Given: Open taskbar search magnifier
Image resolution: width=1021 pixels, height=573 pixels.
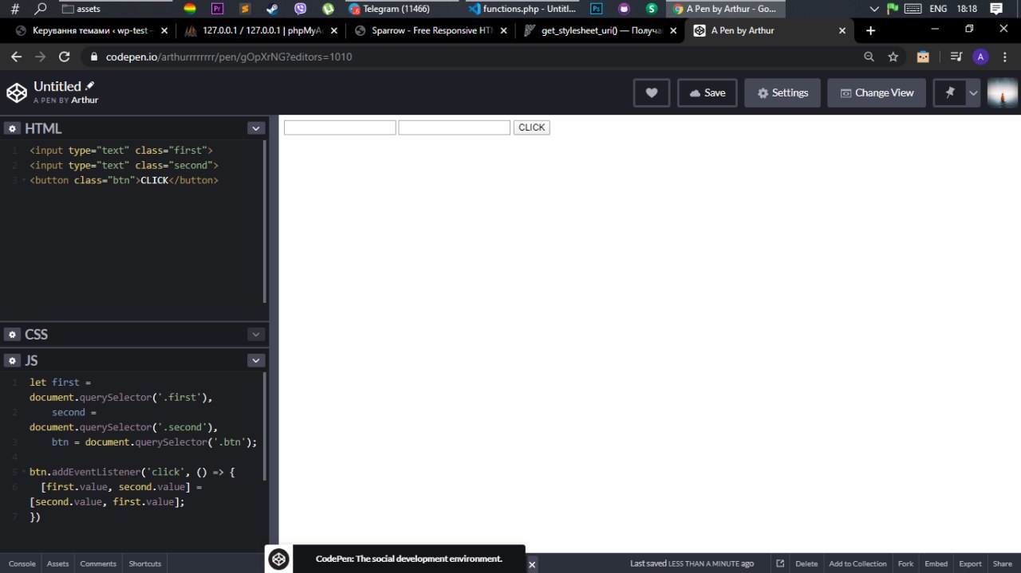Looking at the screenshot, I should [41, 9].
